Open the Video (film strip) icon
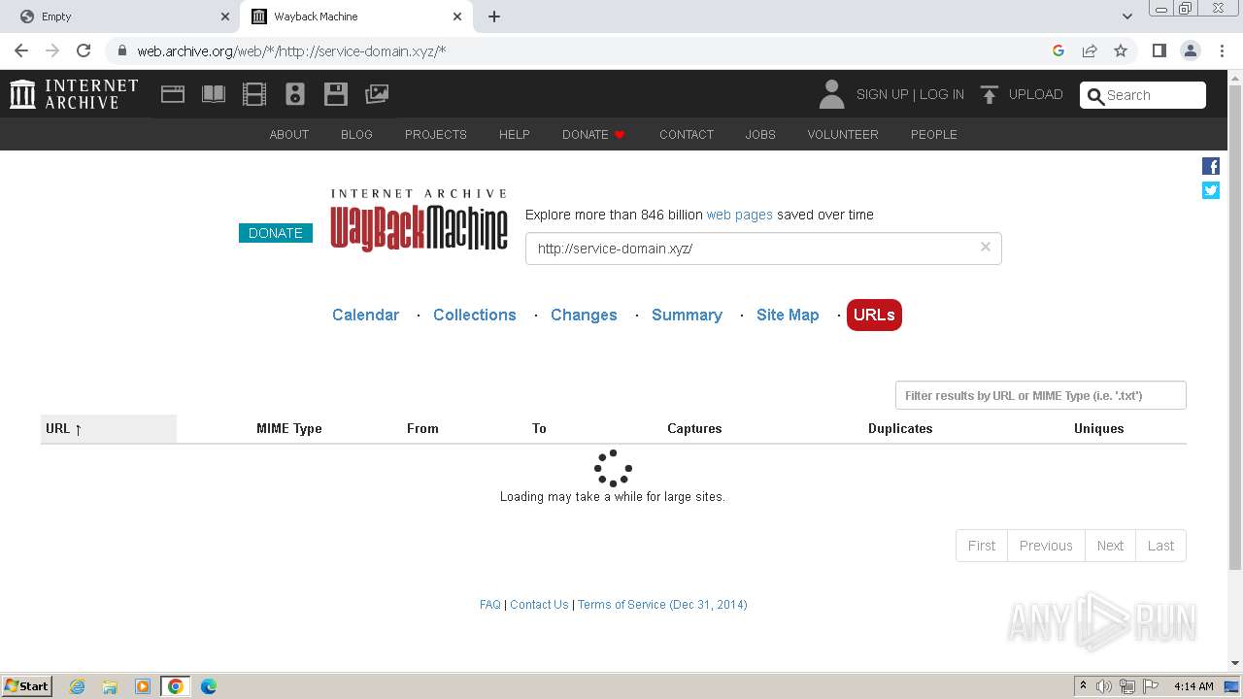 pyautogui.click(x=254, y=94)
